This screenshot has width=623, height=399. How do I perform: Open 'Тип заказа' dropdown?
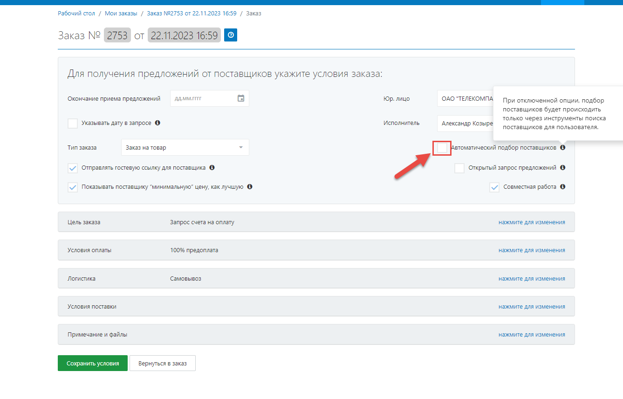tap(185, 148)
